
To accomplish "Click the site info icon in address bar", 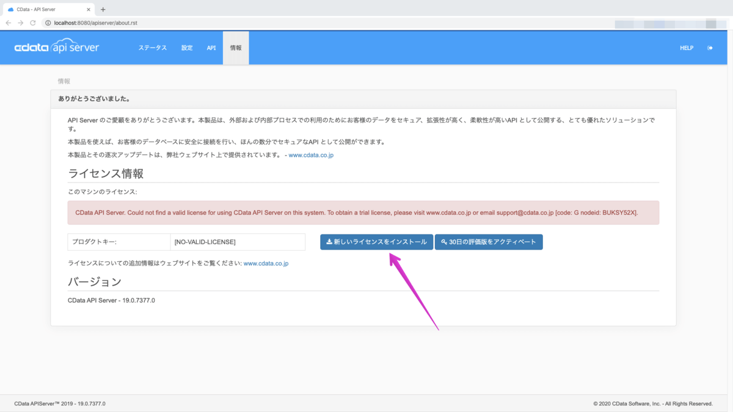I will tap(48, 23).
